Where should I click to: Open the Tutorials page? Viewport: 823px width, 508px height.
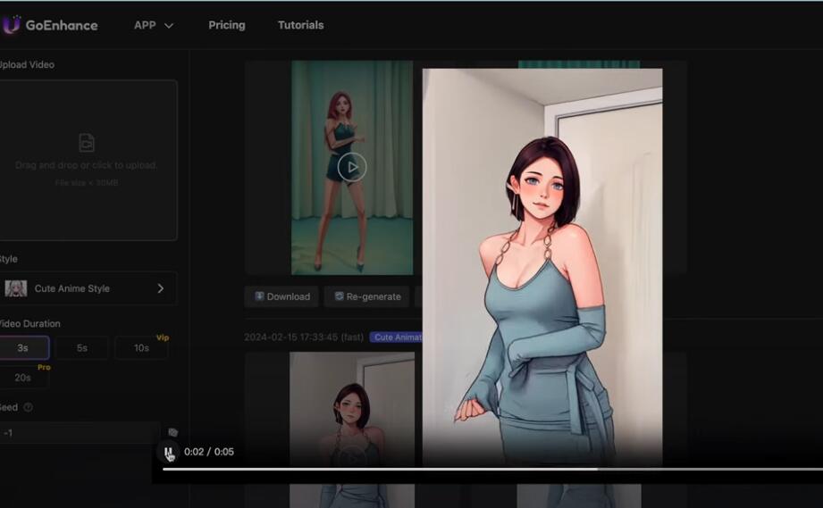(x=300, y=25)
